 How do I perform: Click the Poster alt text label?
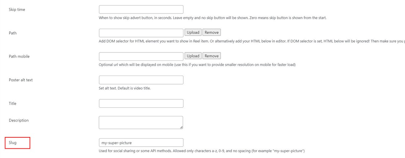[21, 80]
